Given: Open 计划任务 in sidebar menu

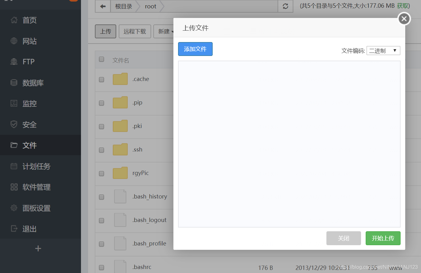Looking at the screenshot, I should point(36,166).
